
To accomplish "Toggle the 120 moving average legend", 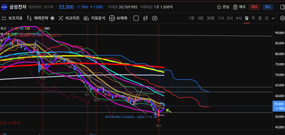I will (x=27, y=28).
